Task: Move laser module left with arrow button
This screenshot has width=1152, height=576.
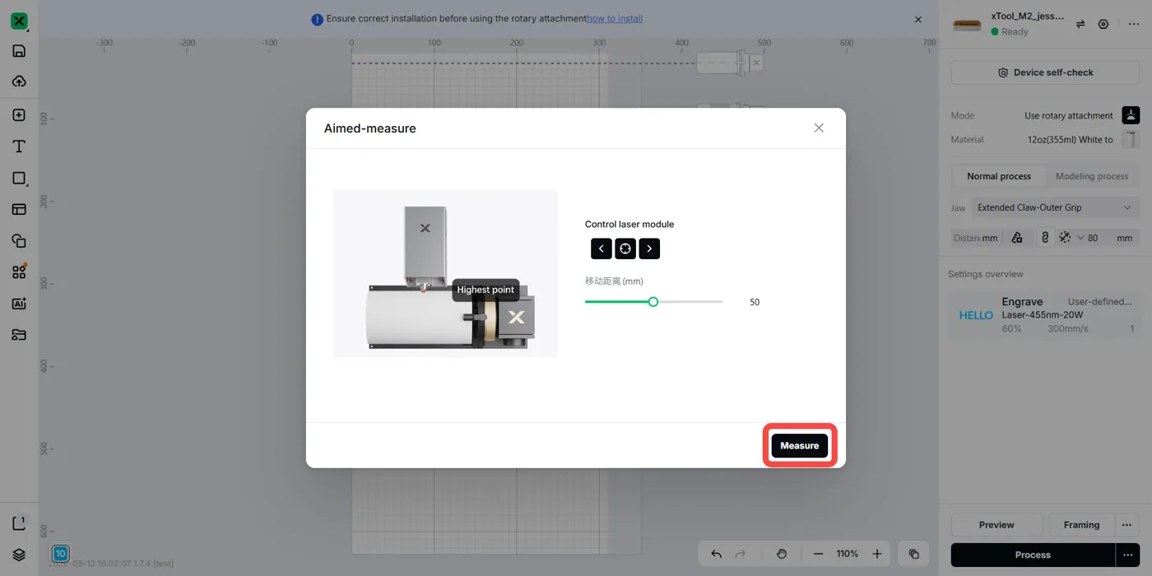Action: tap(601, 249)
